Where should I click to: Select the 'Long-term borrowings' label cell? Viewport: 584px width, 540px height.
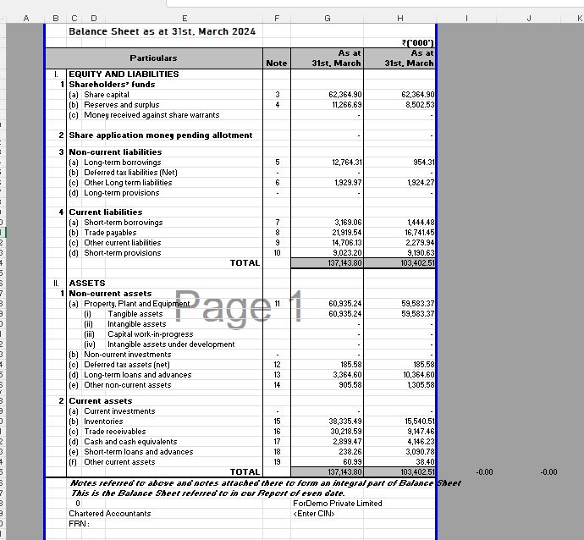point(123,163)
